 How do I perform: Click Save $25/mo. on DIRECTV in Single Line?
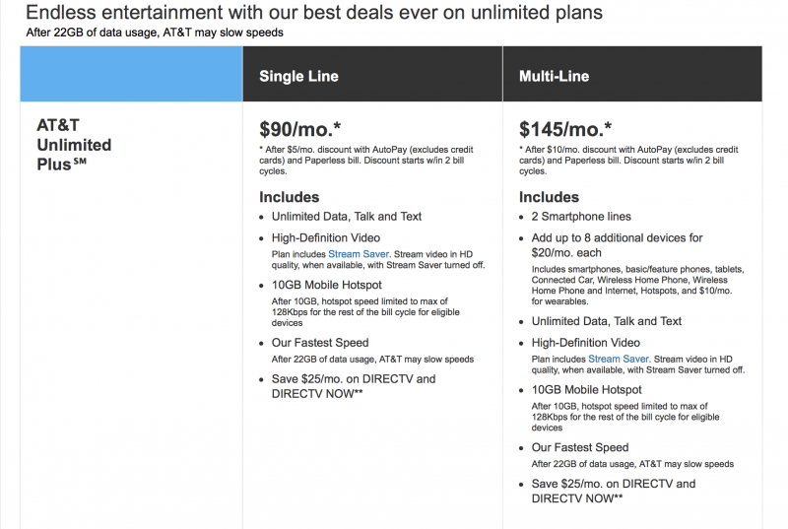354,386
